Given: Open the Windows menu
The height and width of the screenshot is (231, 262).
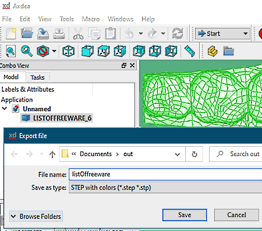Looking at the screenshot, I should click(x=121, y=19).
